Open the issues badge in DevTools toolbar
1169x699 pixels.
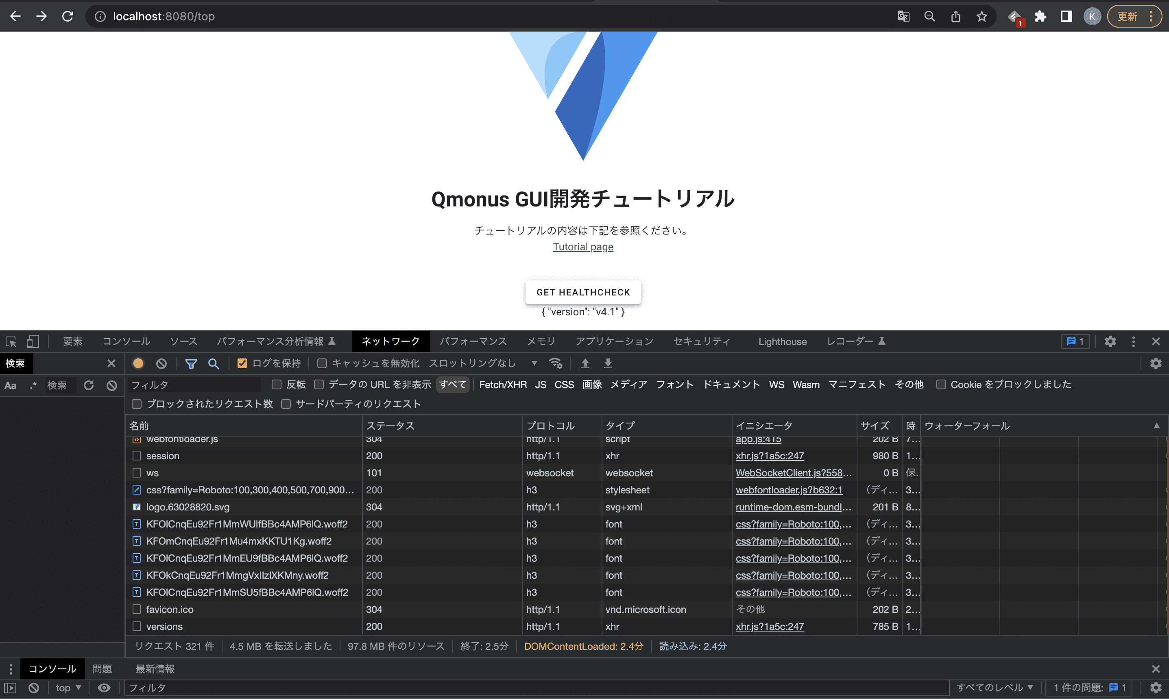[x=1075, y=341]
